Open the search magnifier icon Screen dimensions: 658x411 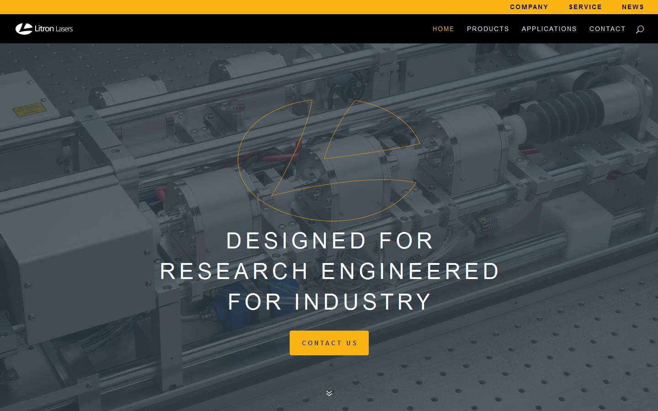(x=640, y=29)
